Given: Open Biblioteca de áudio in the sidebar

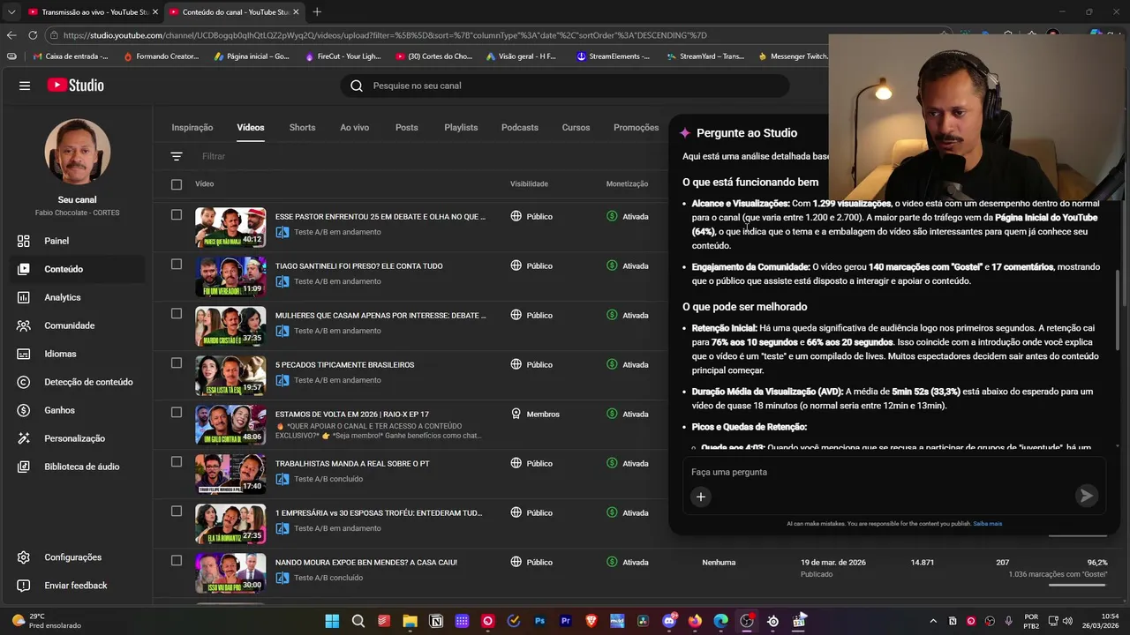Looking at the screenshot, I should click(x=76, y=467).
